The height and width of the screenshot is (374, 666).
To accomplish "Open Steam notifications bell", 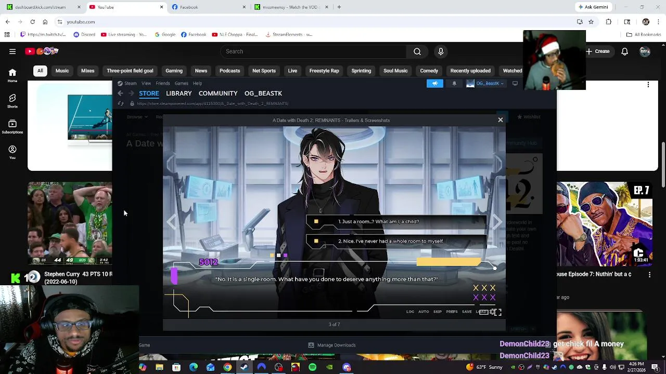I will (x=454, y=83).
